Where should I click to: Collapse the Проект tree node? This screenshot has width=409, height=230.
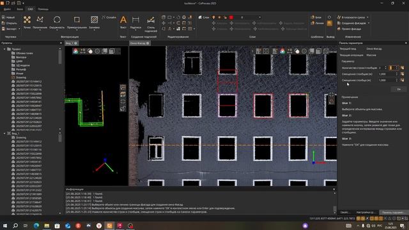pos(4,49)
